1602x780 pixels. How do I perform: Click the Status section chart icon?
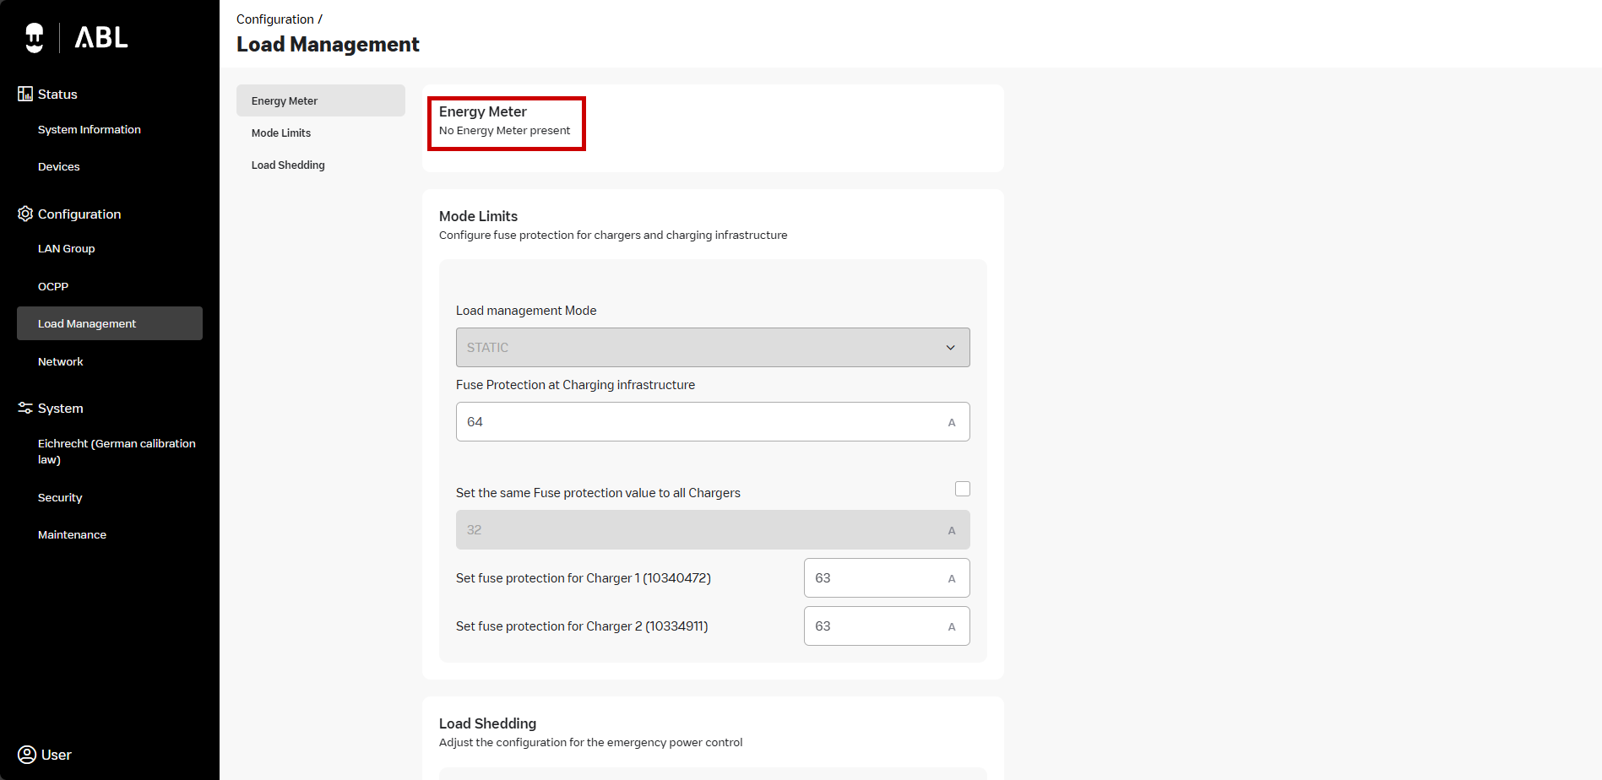pyautogui.click(x=25, y=94)
